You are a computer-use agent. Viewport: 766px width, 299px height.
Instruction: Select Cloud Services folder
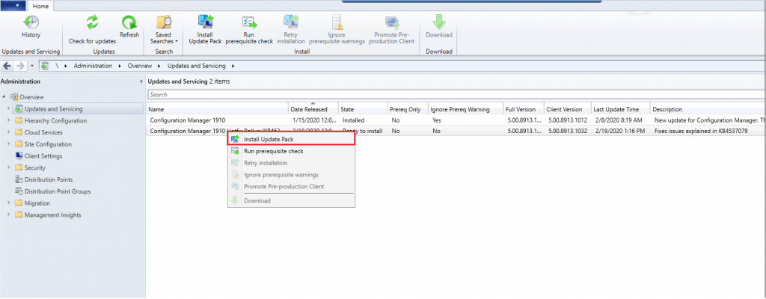click(43, 132)
